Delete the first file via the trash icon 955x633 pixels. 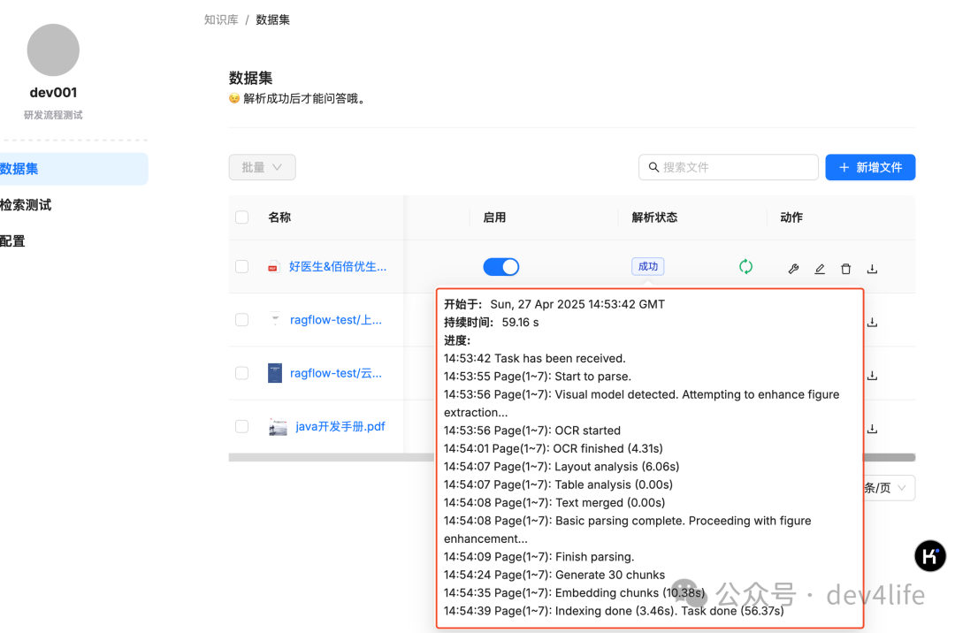point(845,268)
